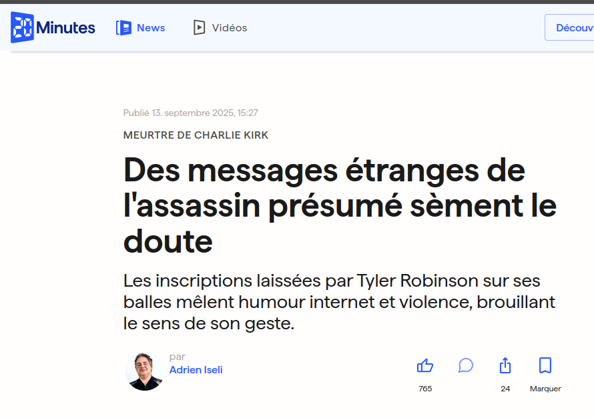Click the News newspaper icon

click(x=123, y=28)
